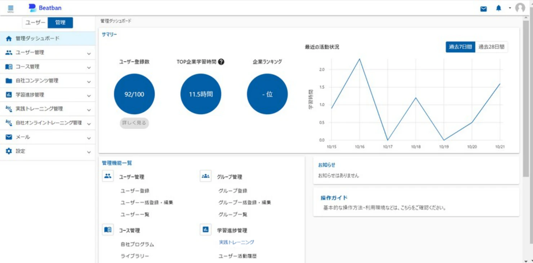Screen dimensions: 533x263
Task: Click the book icon for コース管理 in sidebar
Action: coord(9,67)
